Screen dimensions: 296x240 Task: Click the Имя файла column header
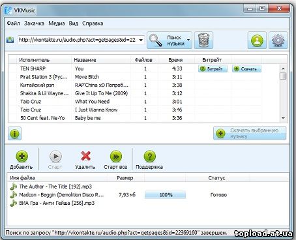click(x=57, y=178)
